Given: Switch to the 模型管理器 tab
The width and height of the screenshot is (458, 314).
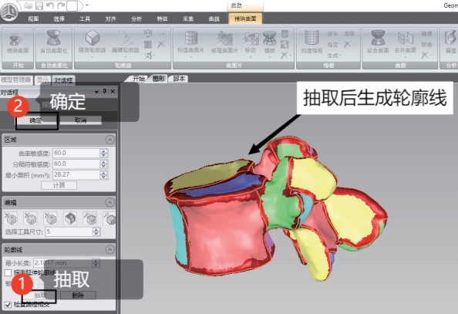Looking at the screenshot, I should click(16, 79).
